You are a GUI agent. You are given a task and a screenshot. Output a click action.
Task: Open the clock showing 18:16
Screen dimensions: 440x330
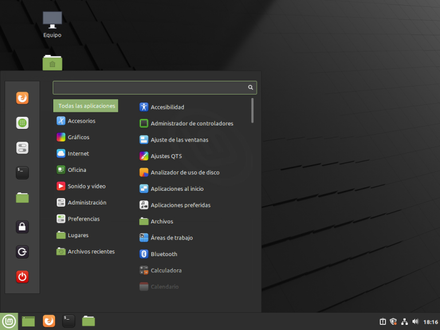point(430,322)
